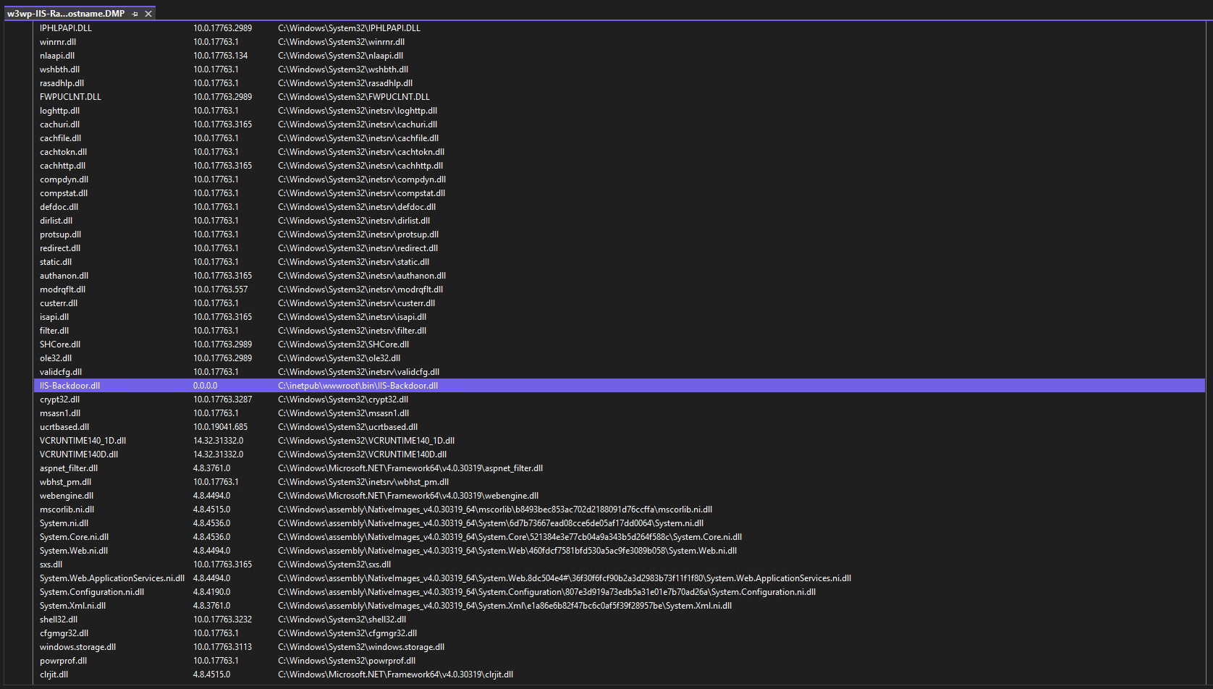Click the C:\Windows\System32\sxs.dll path
Screen dimensions: 1213x689
tap(334, 565)
